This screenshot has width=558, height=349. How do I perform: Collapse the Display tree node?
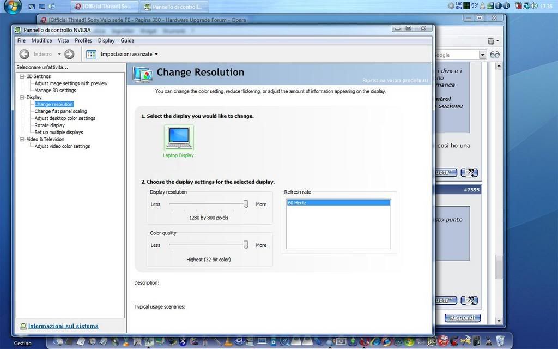[x=22, y=97]
